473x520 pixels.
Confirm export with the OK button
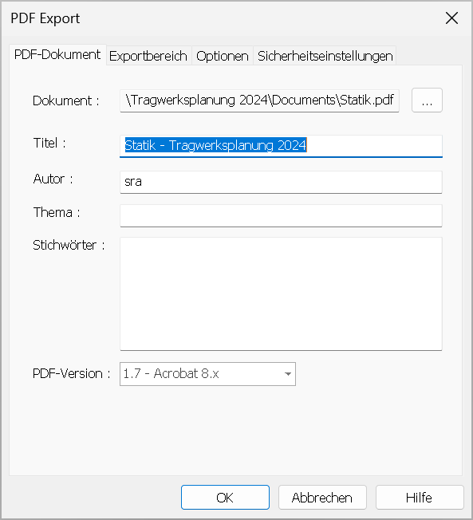coord(225,498)
